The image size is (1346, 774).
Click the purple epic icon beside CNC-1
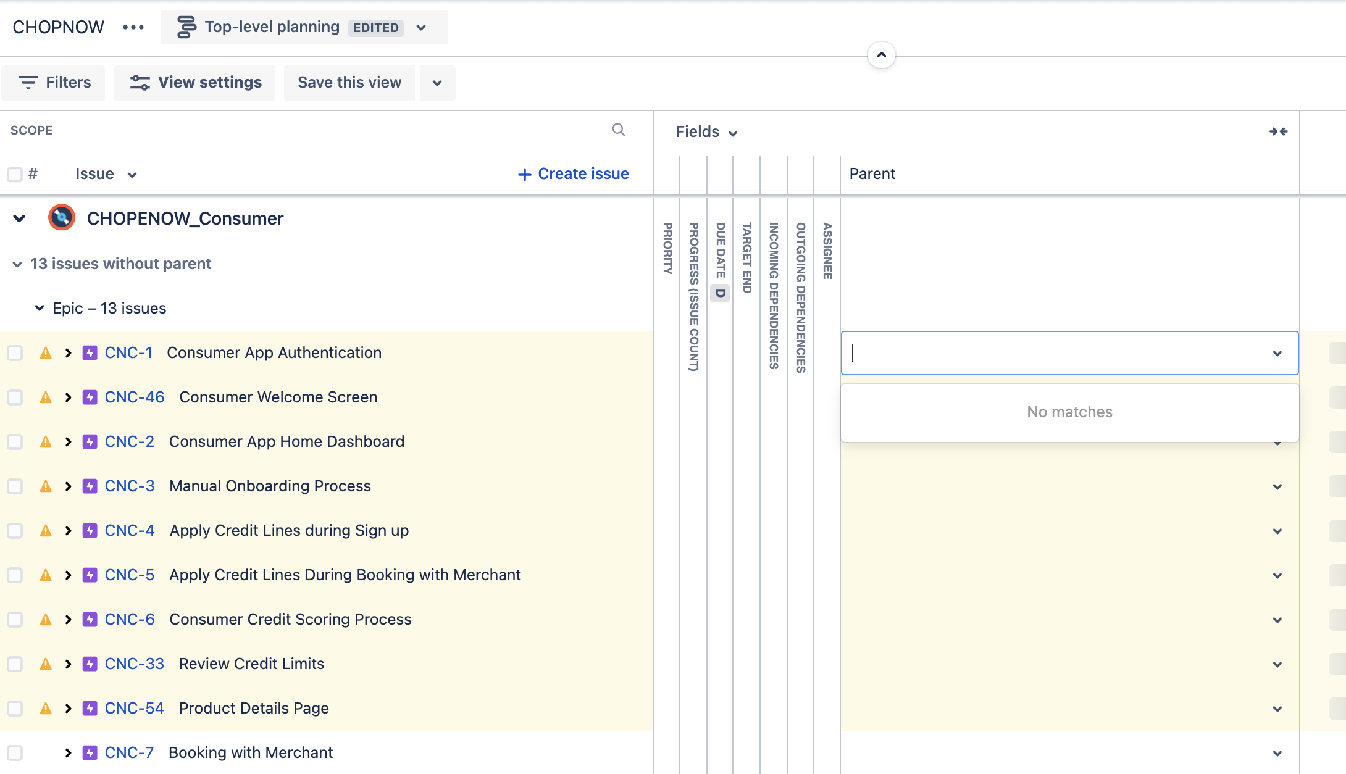[x=90, y=352]
